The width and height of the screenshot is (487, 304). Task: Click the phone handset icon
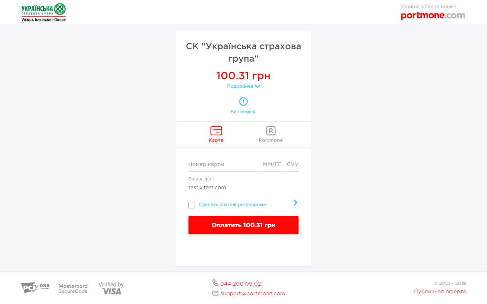[x=215, y=283]
